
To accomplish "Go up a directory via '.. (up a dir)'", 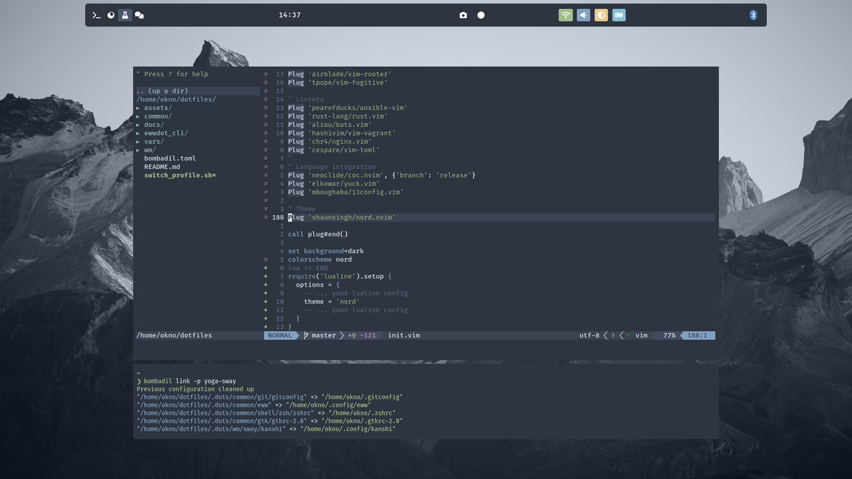I will pos(198,91).
